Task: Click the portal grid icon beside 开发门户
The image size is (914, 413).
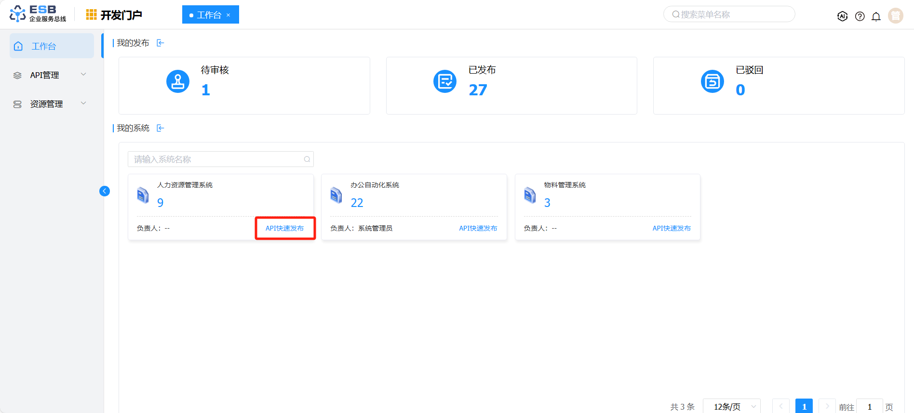Action: coord(91,15)
